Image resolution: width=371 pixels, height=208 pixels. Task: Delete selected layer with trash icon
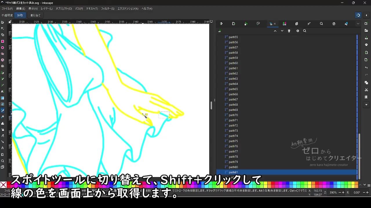click(289, 31)
